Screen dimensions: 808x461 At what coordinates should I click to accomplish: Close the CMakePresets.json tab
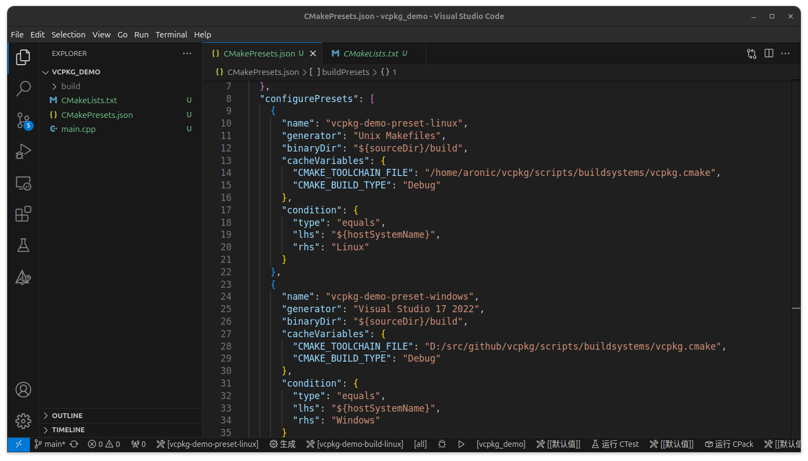313,53
